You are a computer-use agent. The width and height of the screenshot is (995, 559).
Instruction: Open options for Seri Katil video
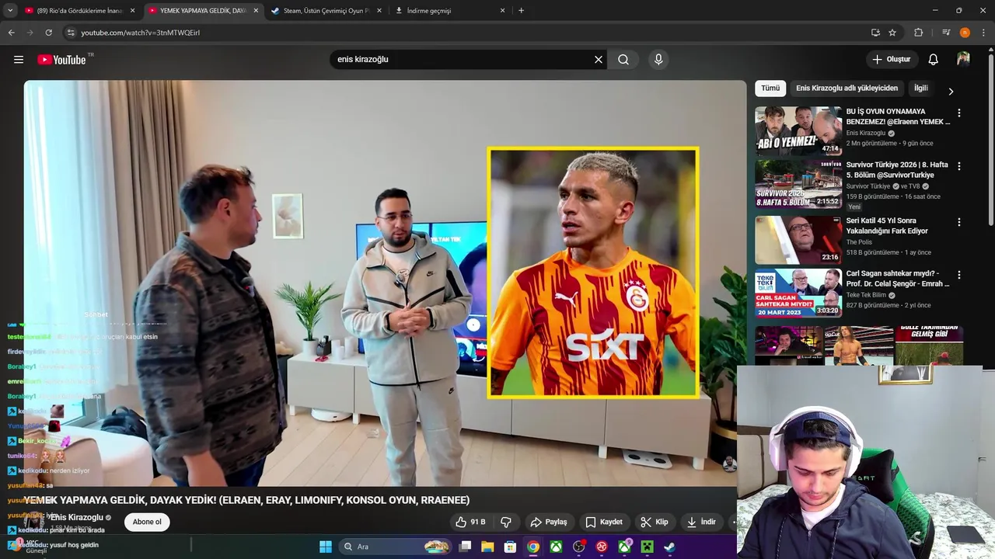click(x=958, y=222)
